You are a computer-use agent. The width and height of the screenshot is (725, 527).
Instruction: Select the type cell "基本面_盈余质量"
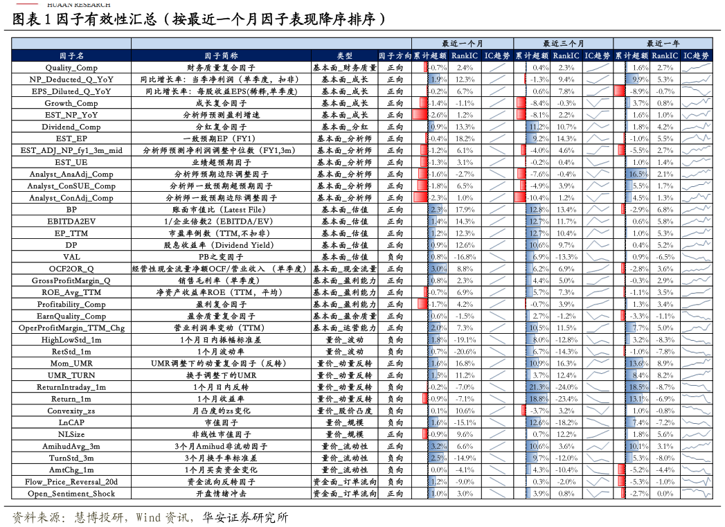click(344, 316)
